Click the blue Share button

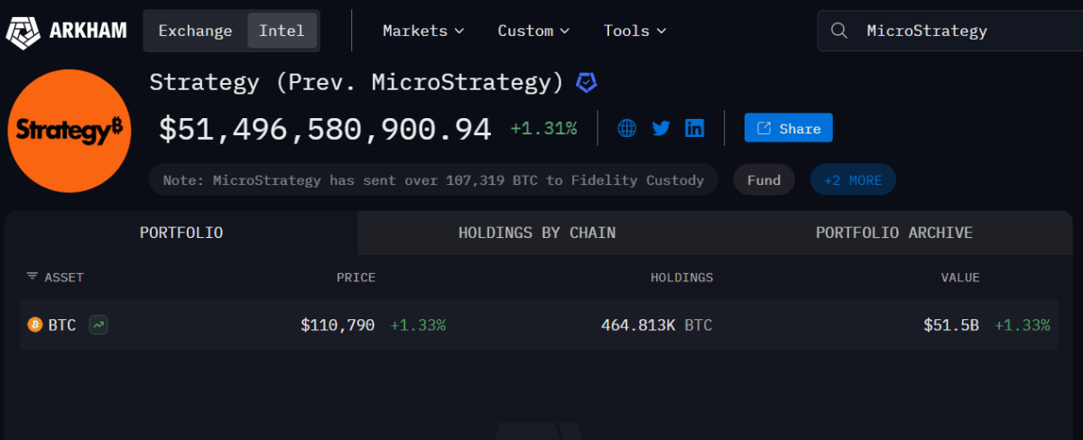788,128
